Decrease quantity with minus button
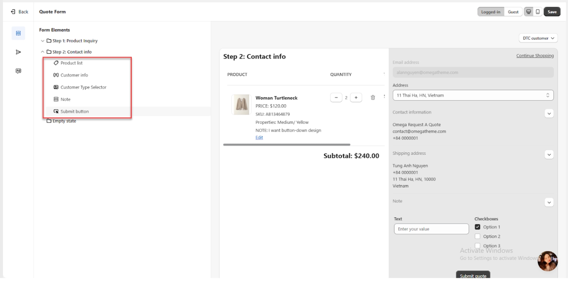Viewport: 568px width, 284px height. 336,98
